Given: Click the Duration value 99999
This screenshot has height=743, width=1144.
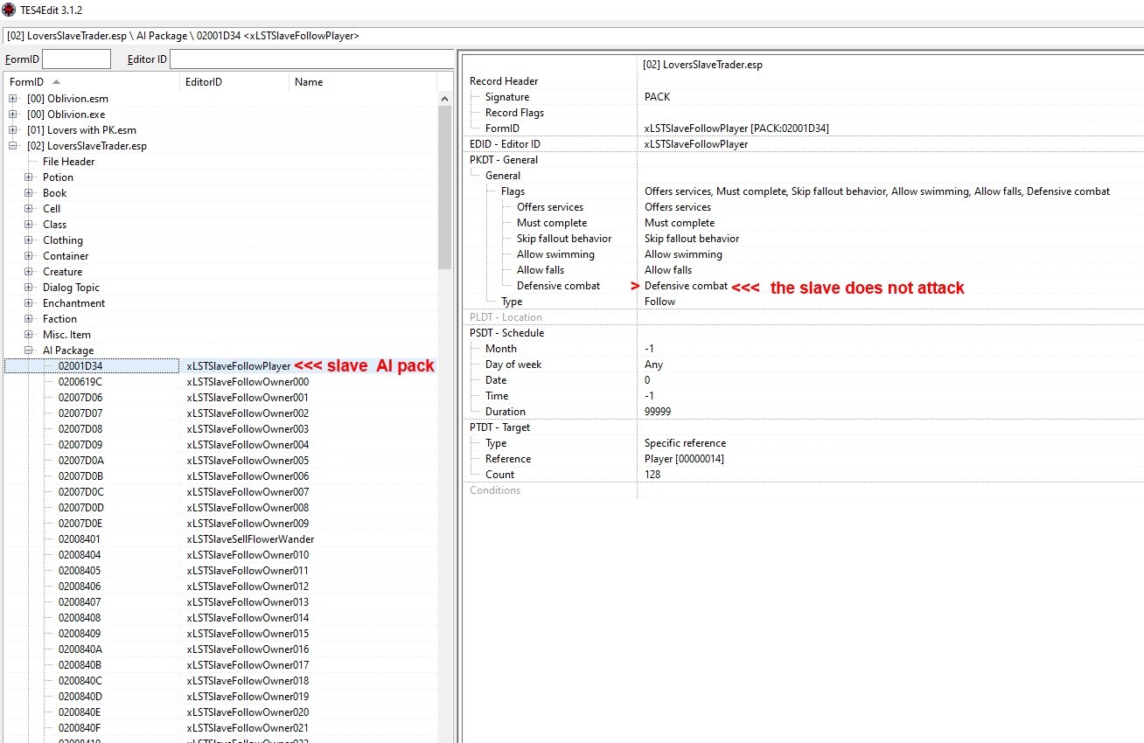Looking at the screenshot, I should (x=658, y=412).
